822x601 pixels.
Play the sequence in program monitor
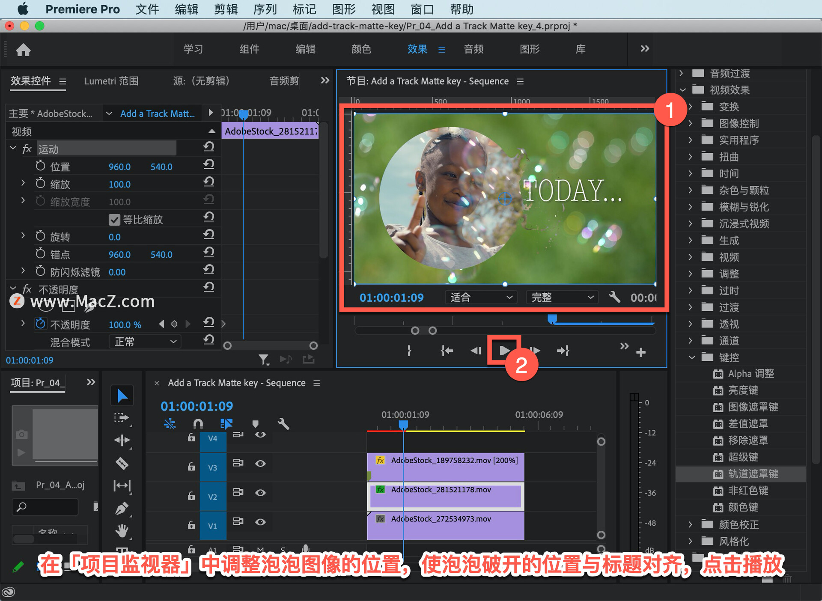tap(504, 351)
